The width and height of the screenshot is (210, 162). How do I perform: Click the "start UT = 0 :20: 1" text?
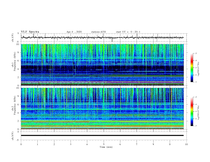pos(128,32)
